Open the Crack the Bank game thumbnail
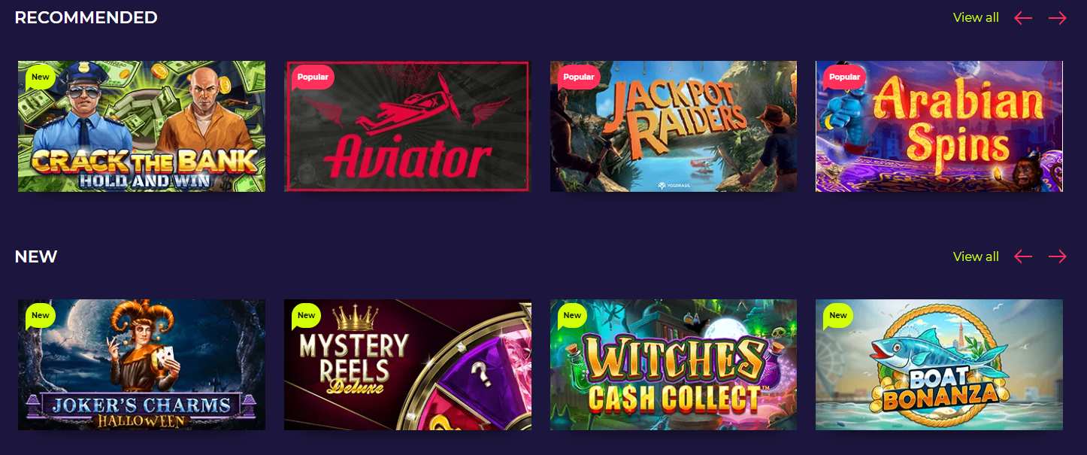Screen dimensions: 1087x455 [x=141, y=126]
